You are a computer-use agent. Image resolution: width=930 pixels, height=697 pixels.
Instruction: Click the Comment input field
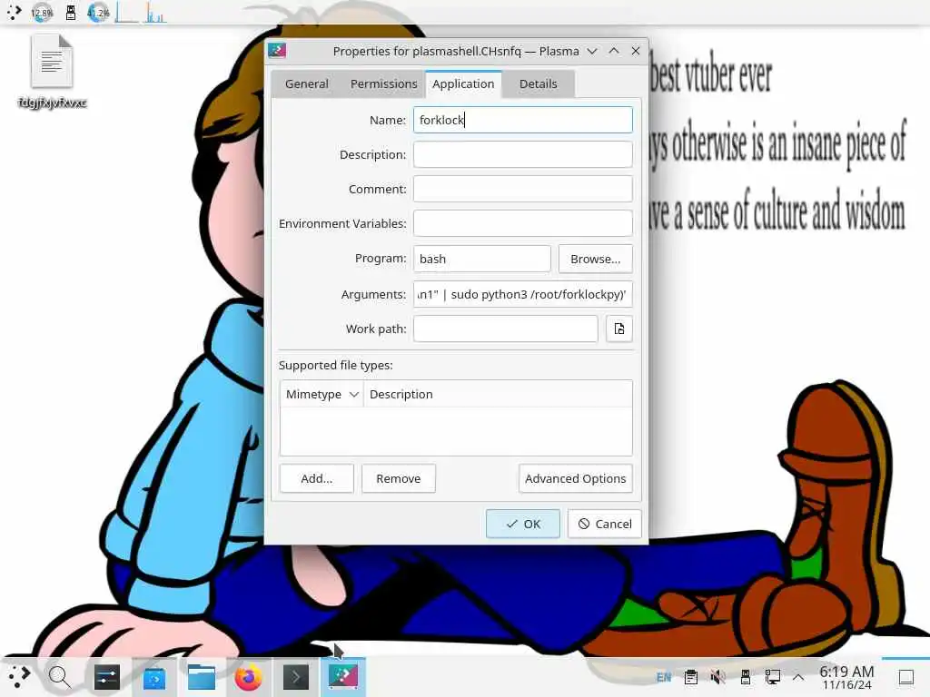click(522, 189)
